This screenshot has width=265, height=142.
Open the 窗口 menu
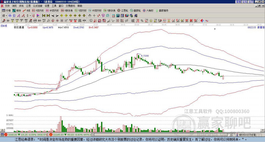(x=61, y=6)
